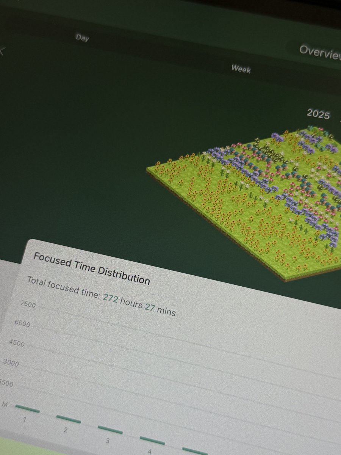Go back using the back arrow
Screen dimensions: 341x455
click(x=2, y=50)
